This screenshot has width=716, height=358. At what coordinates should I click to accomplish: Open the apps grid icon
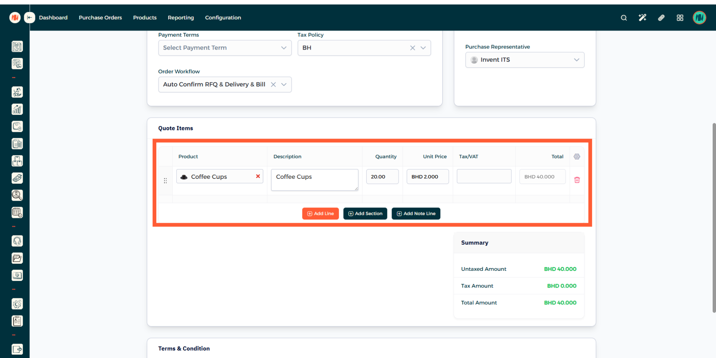pyautogui.click(x=680, y=18)
